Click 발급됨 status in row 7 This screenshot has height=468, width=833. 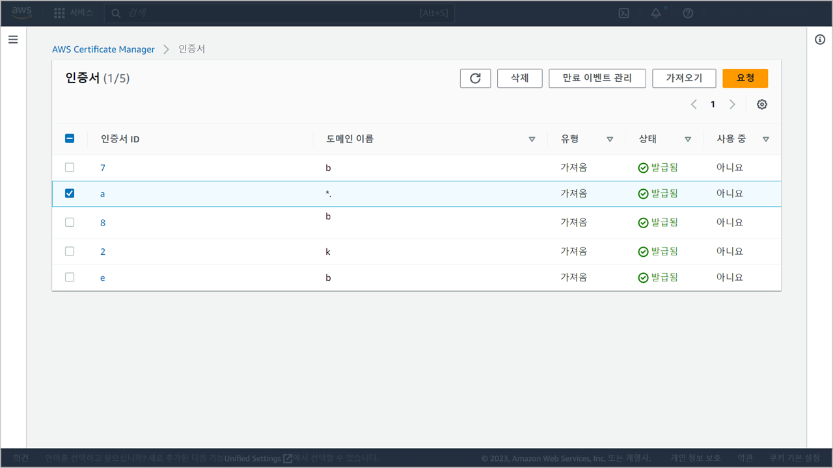(658, 167)
